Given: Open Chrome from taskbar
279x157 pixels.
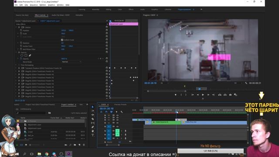Looking at the screenshot, I should pos(47,154).
